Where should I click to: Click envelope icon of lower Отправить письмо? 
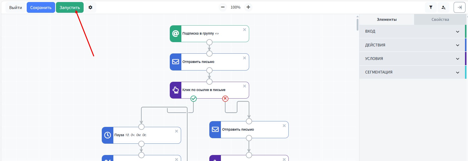[215, 130]
